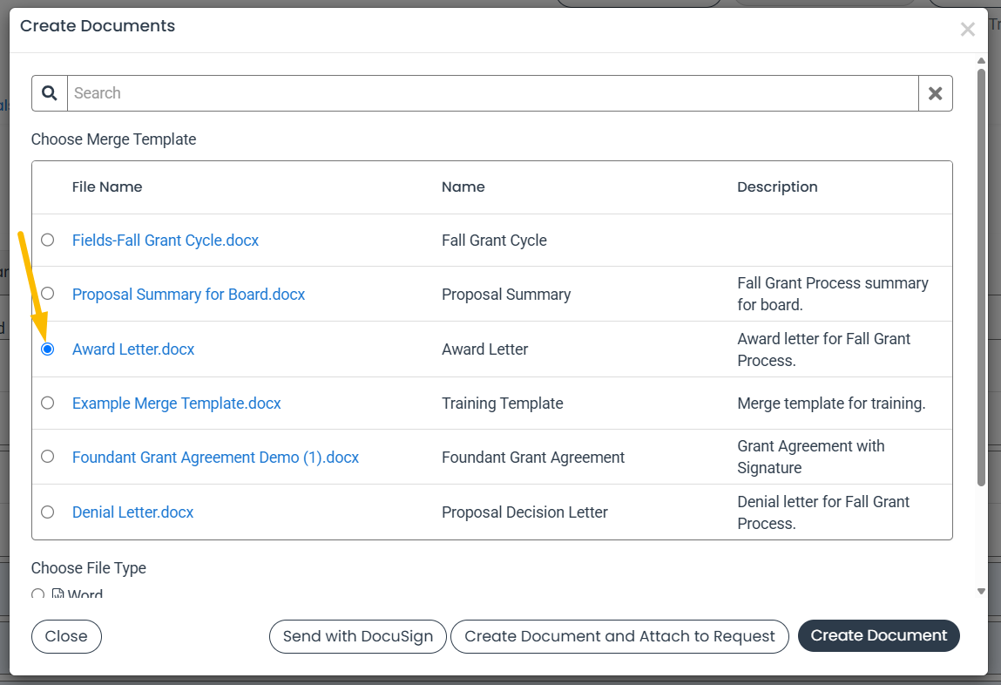This screenshot has height=685, width=1001.
Task: Select the Proposal Summary for Board radio button
Action: (x=48, y=294)
